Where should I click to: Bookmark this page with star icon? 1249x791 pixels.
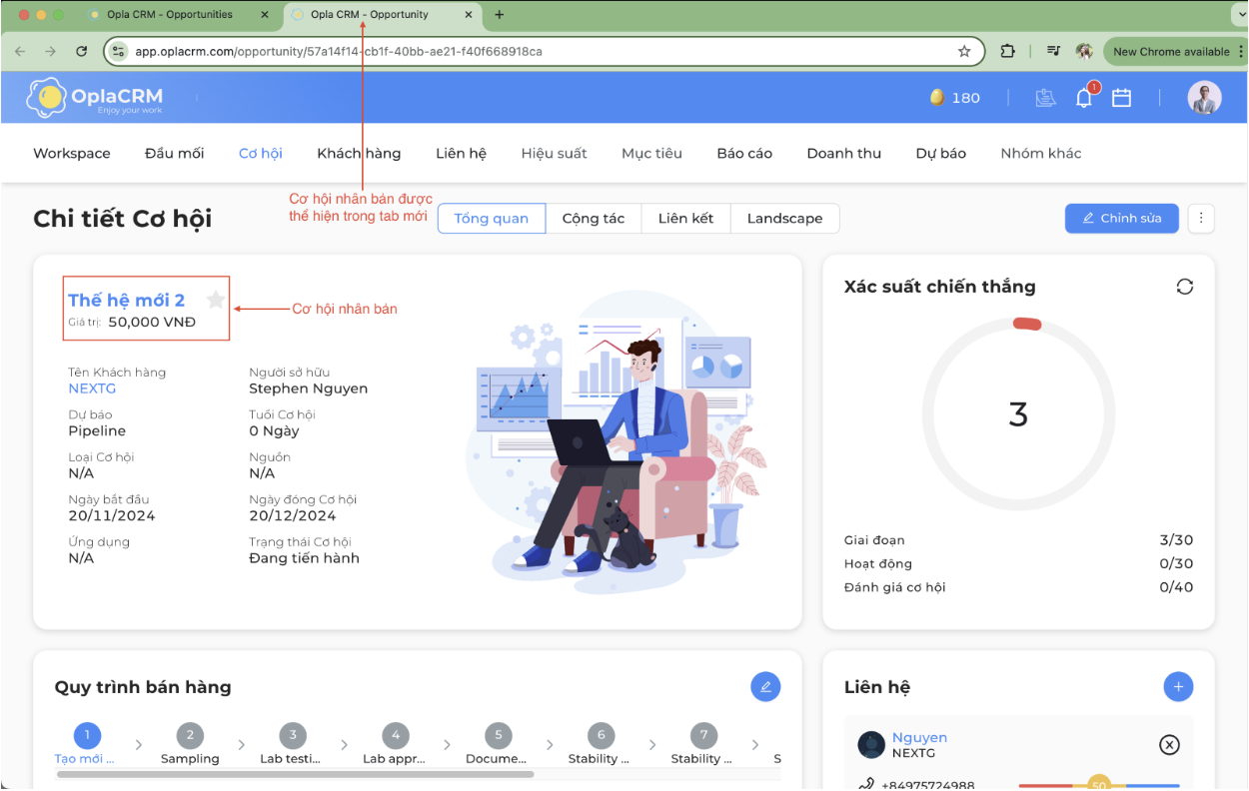point(964,51)
